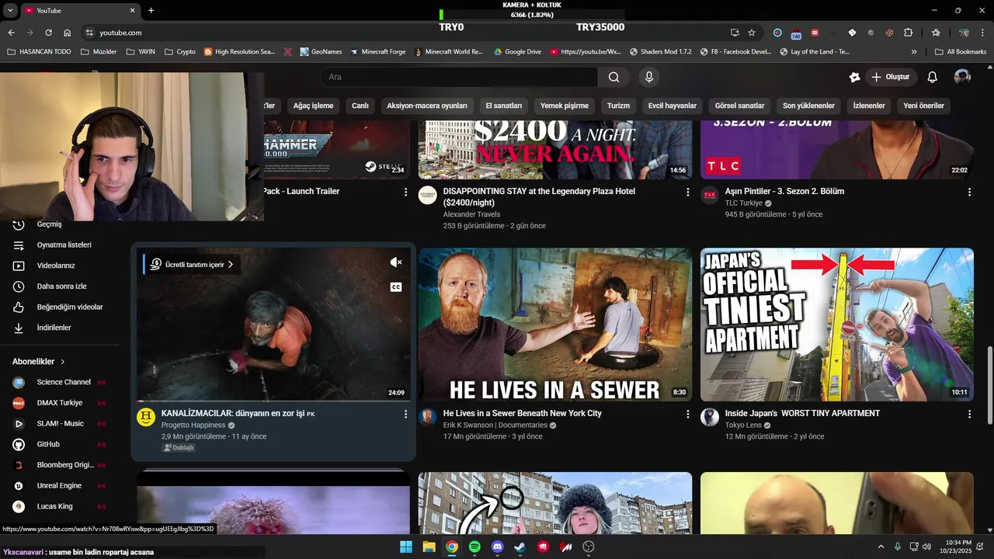Click the page vertical scrollbar thumb

tap(989, 385)
